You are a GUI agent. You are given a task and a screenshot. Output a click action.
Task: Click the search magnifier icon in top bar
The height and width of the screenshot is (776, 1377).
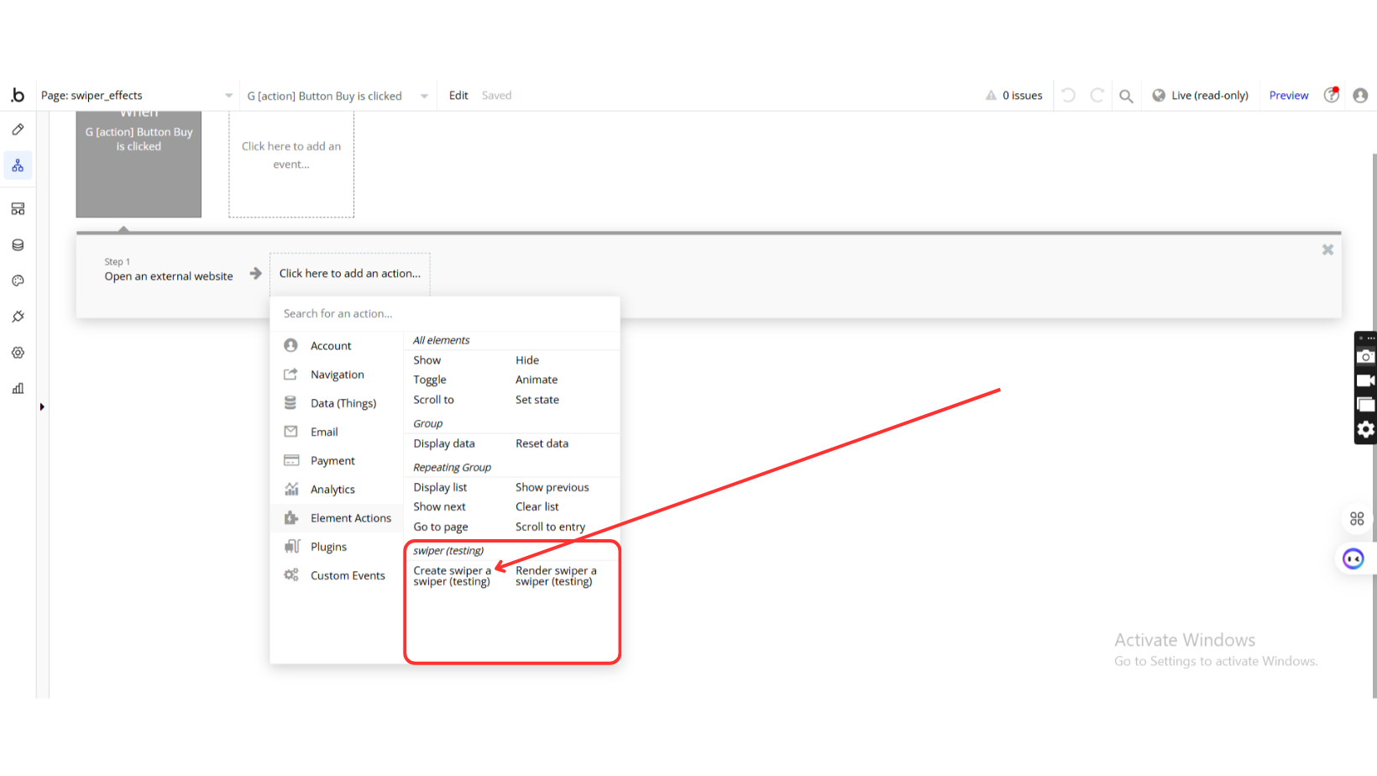point(1126,96)
